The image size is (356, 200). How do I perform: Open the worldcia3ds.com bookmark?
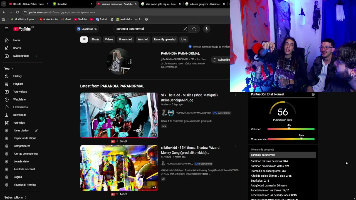pos(129,19)
